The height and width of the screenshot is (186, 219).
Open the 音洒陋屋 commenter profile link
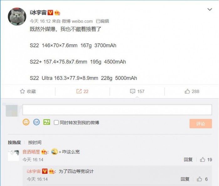pos(31,152)
